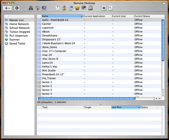Click the kamui19 row computer icon
Image resolution: width=169 pixels, height=140 pixels.
(x=39, y=63)
